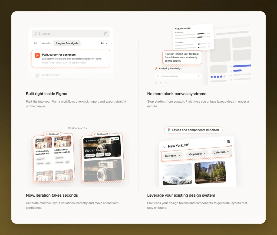
Task: Open the Cafeteria dropdown
Action: pyautogui.click(x=221, y=152)
